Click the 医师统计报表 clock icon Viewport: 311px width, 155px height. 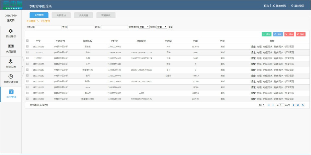point(11,77)
